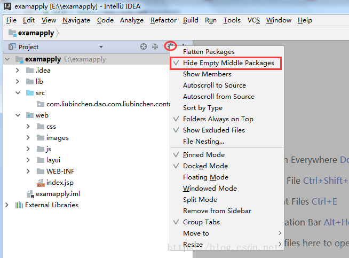Open the VCS menu
This screenshot has width=349, height=258.
pos(253,20)
